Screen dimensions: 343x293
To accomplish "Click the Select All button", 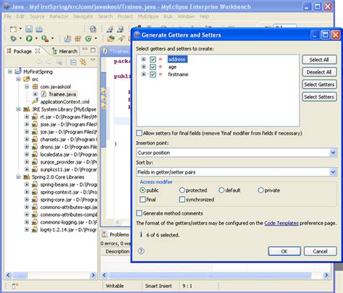I will [x=319, y=59].
